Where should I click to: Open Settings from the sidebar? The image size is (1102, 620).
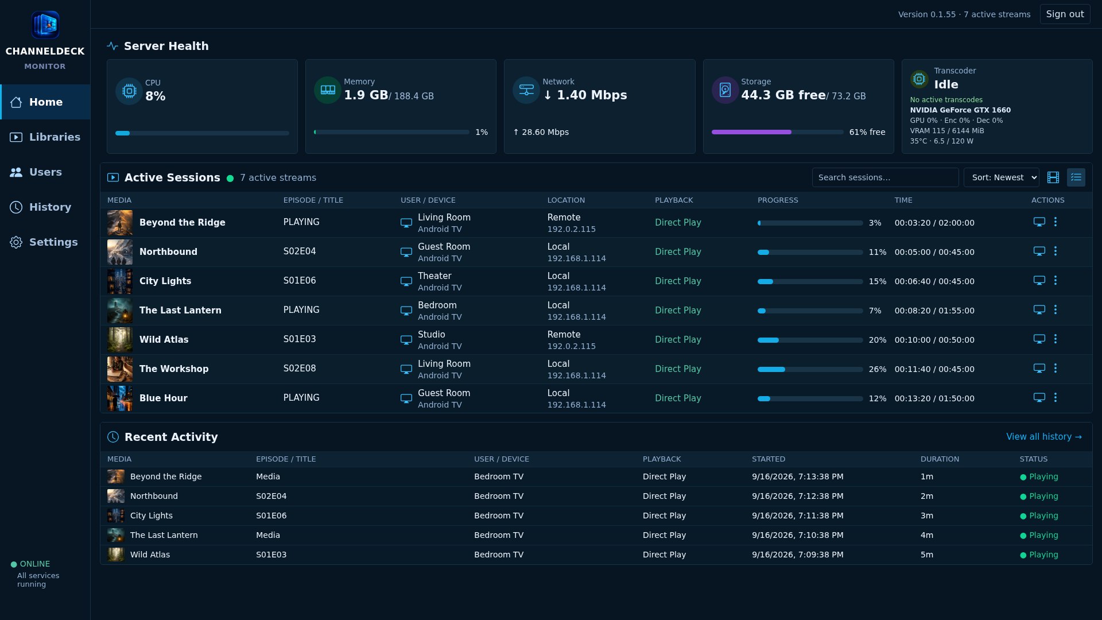click(45, 242)
